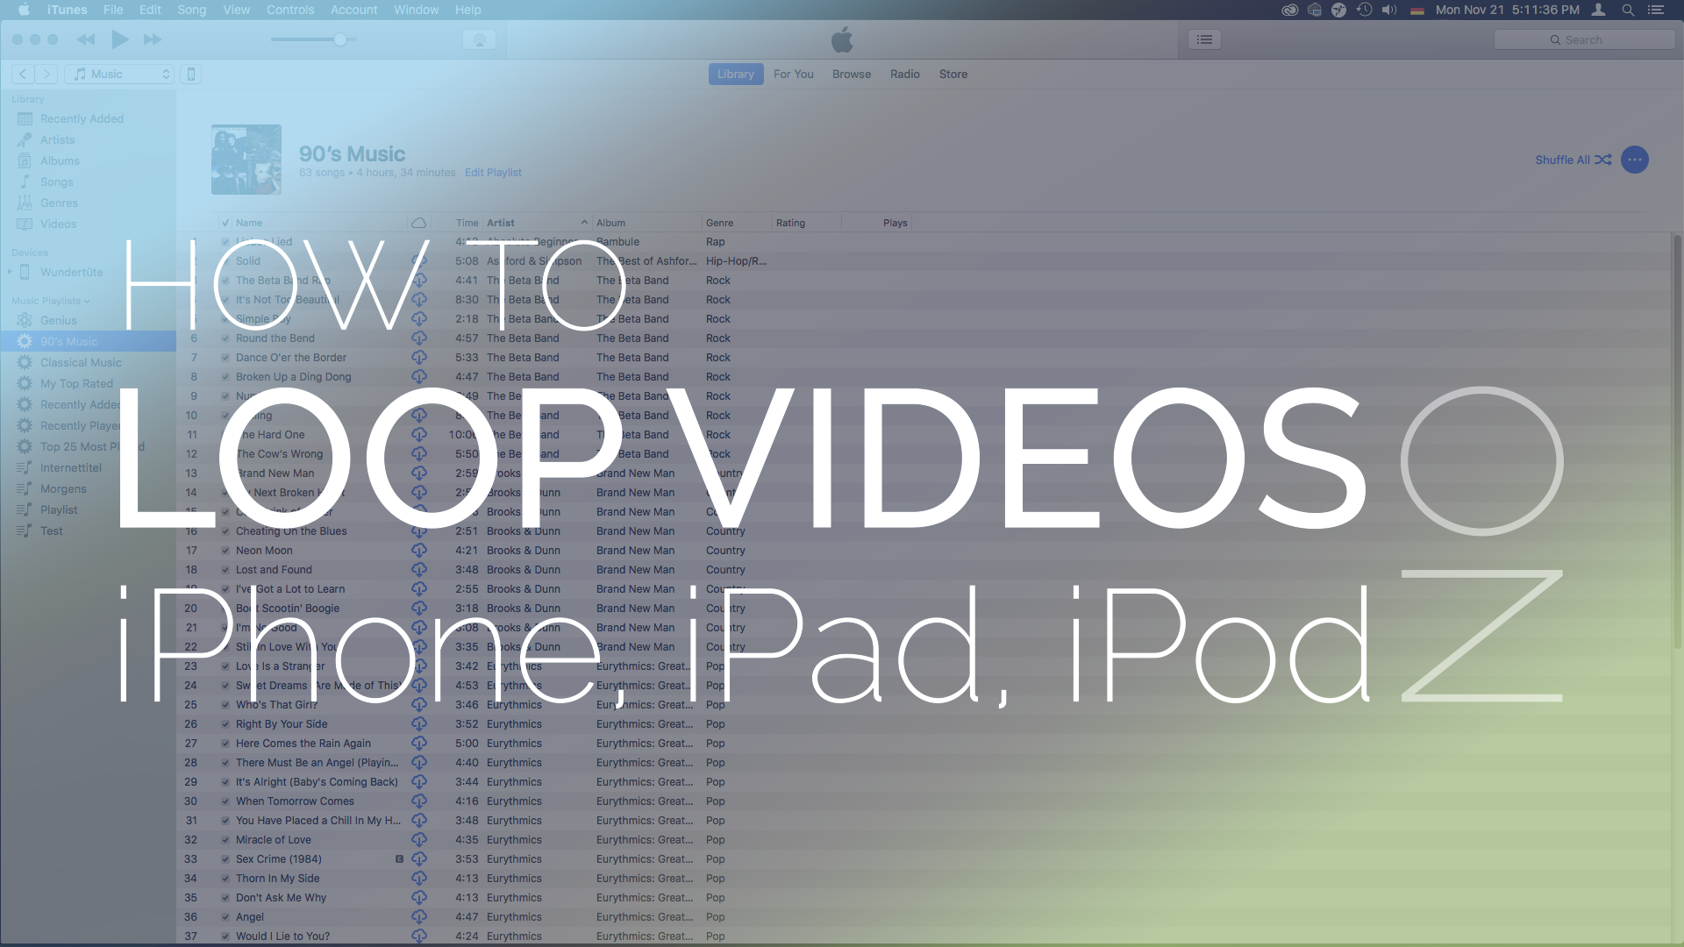
Task: Toggle checkbox for song row 20
Action: [225, 607]
